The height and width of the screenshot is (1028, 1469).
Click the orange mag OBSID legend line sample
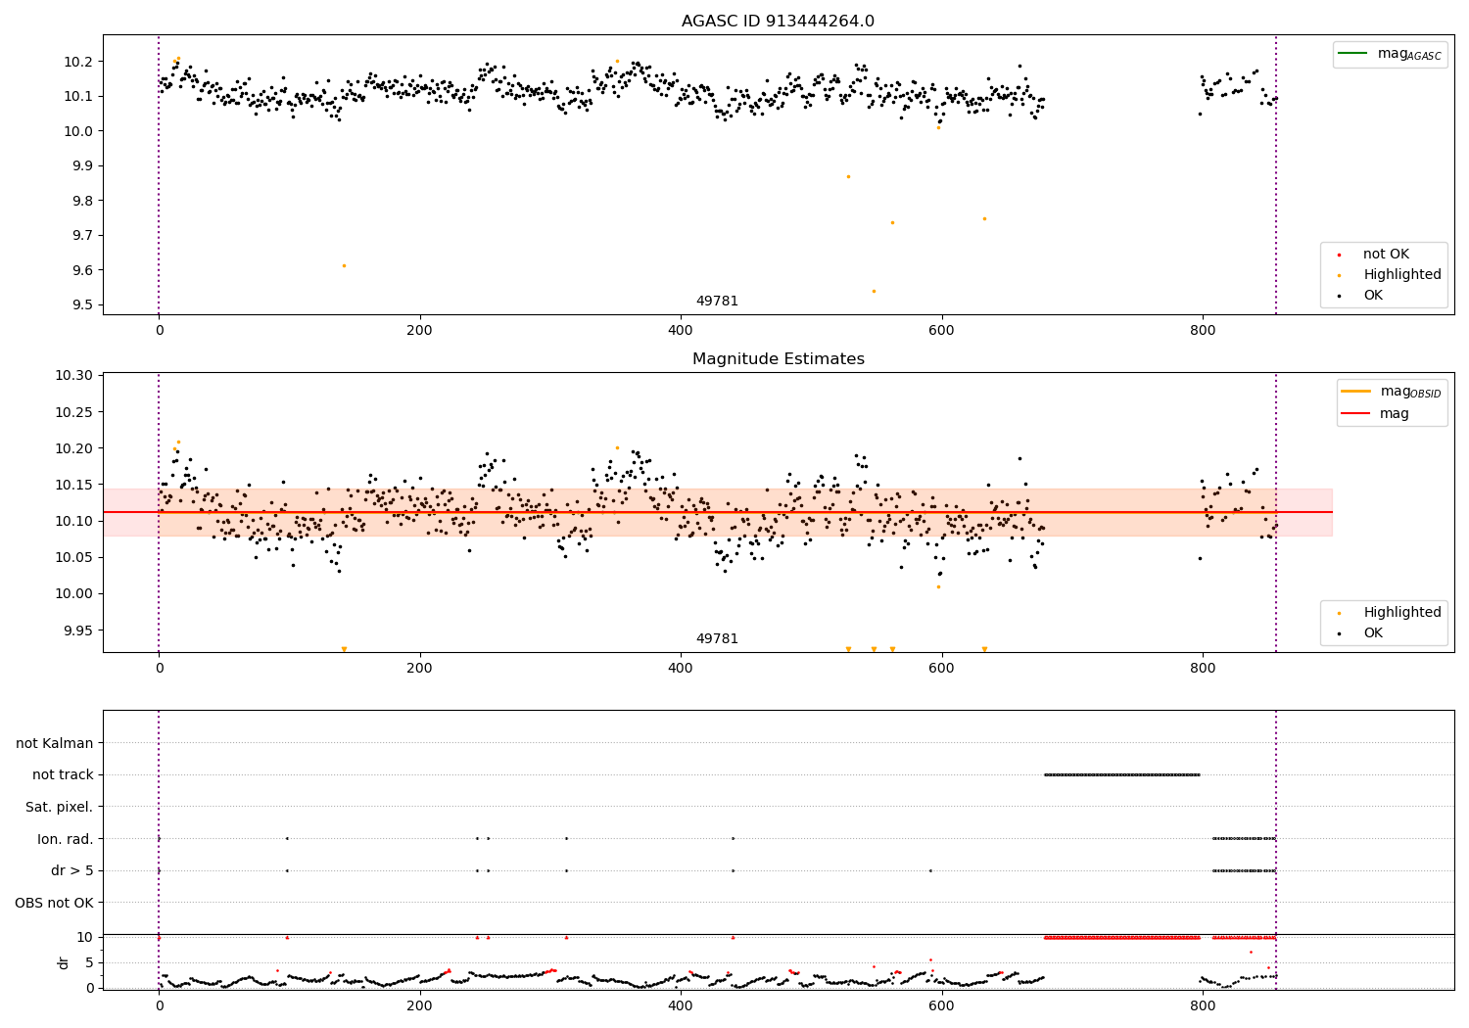coord(1356,391)
